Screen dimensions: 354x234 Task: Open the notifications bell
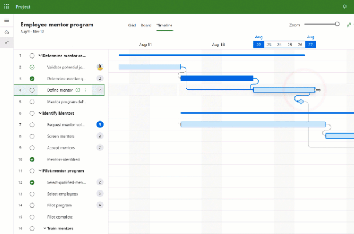click(344, 6)
